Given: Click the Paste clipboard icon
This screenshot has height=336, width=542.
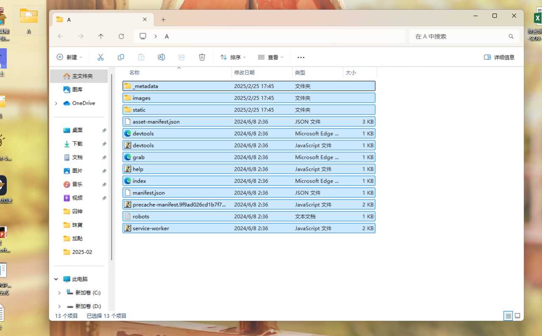Looking at the screenshot, I should coord(141,57).
